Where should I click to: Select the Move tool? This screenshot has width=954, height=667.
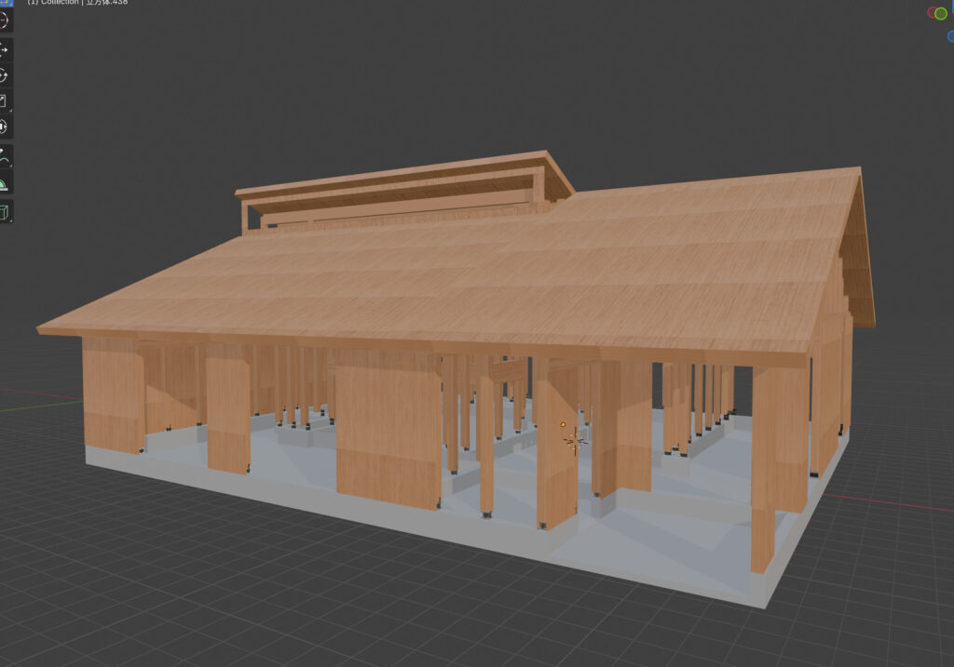click(4, 49)
